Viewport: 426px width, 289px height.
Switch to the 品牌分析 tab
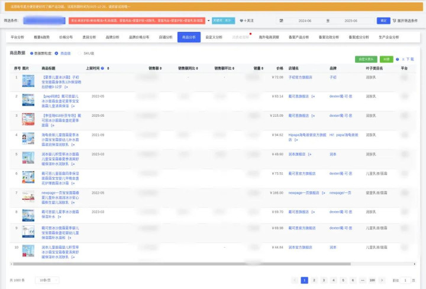(x=112, y=37)
